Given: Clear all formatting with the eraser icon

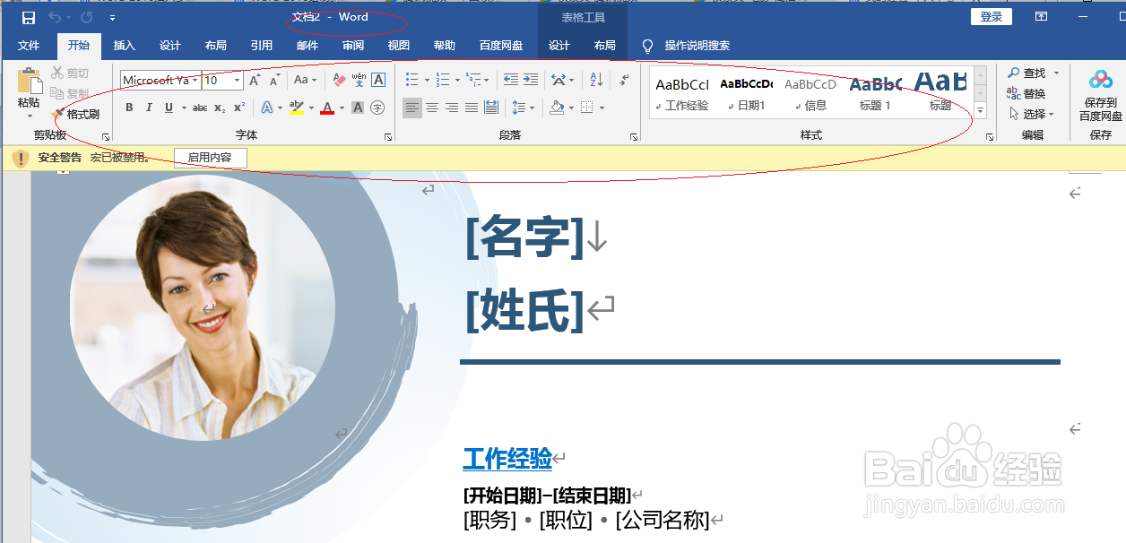Looking at the screenshot, I should pyautogui.click(x=338, y=81).
